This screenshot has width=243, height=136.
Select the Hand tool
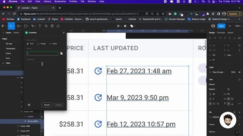click(x=52, y=26)
